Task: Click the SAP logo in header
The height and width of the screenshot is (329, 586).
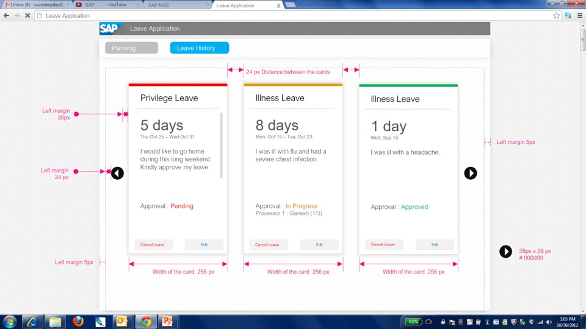Action: [x=110, y=29]
